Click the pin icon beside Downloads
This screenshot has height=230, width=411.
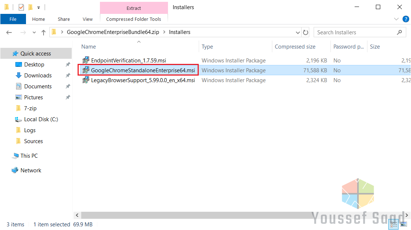pyautogui.click(x=68, y=75)
